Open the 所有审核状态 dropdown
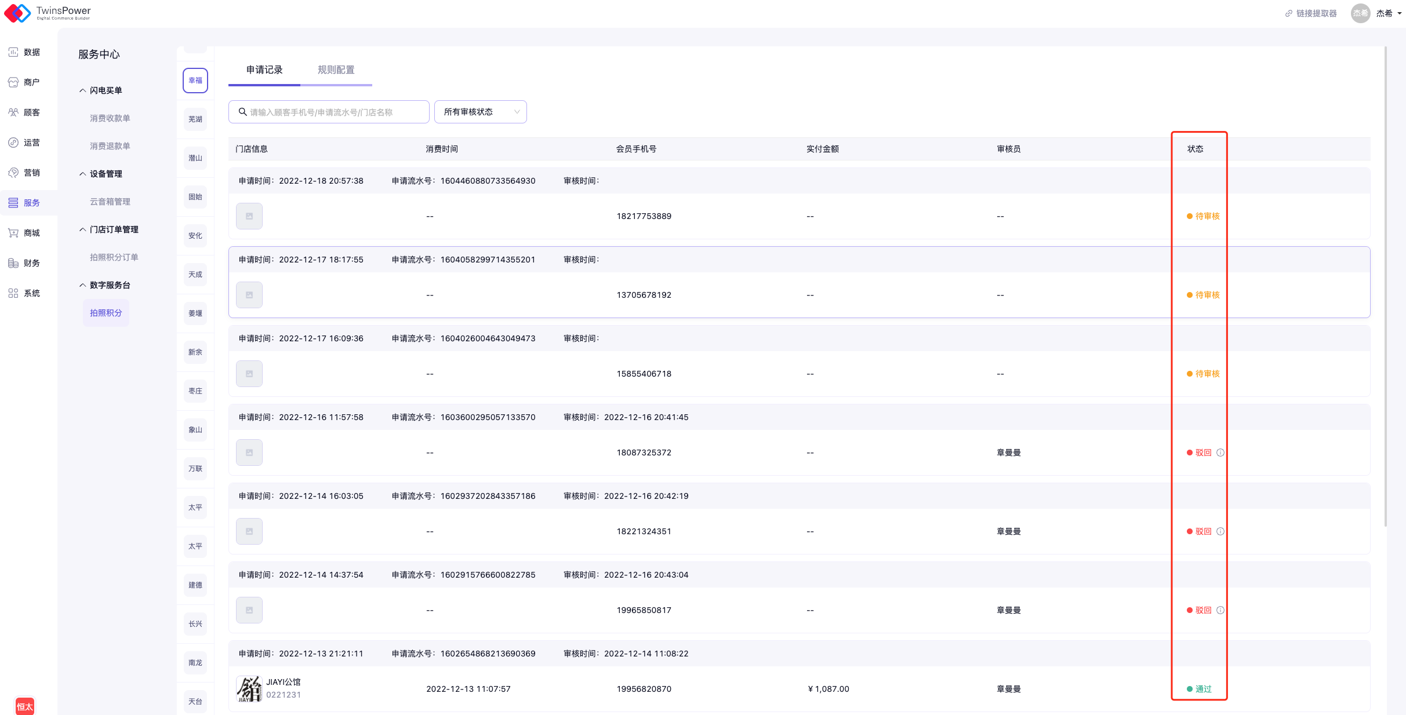 point(480,112)
